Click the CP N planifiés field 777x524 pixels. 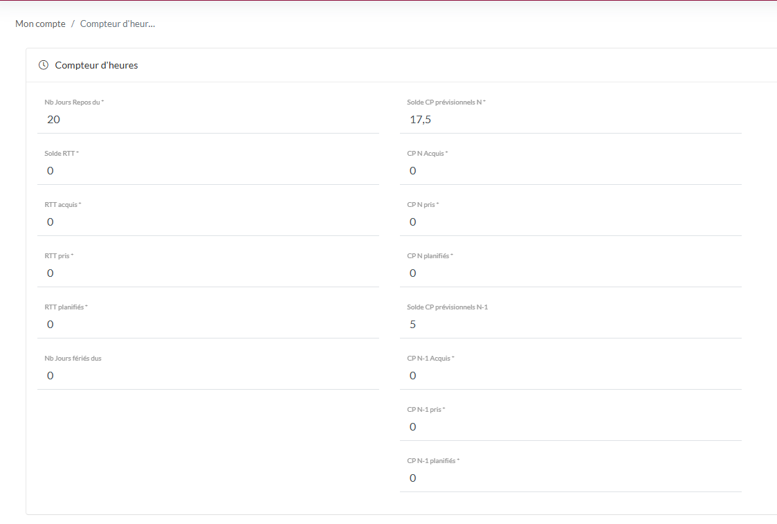pyautogui.click(x=570, y=273)
